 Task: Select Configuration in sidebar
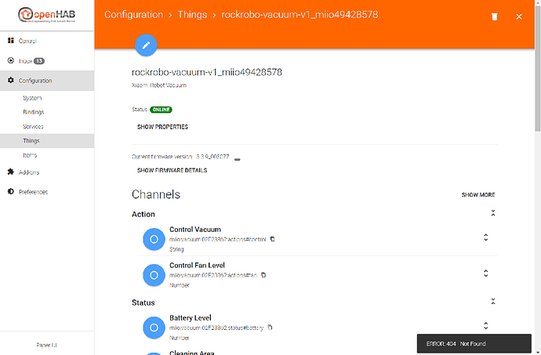(x=47, y=81)
